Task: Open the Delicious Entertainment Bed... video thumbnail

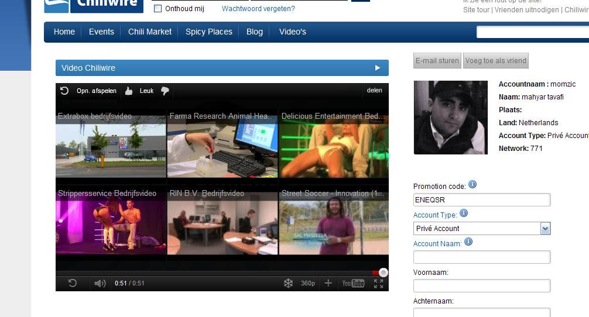Action: point(334,146)
